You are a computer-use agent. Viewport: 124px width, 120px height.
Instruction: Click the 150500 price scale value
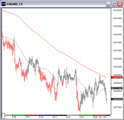(x=117, y=59)
